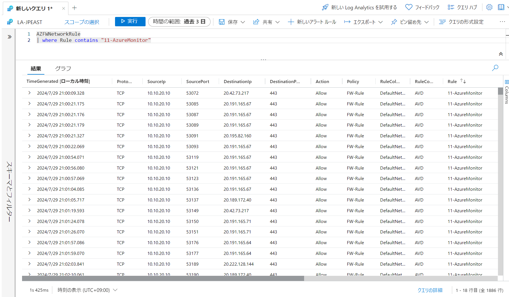509x297 pixels.
Task: Sort by the Rule column sort arrows
Action: click(x=463, y=81)
